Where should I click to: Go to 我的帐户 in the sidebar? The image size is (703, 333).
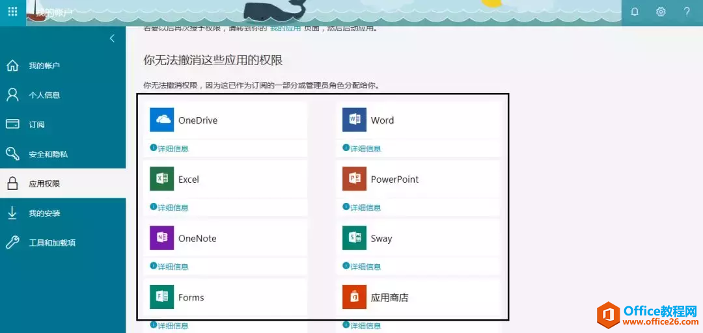point(44,66)
